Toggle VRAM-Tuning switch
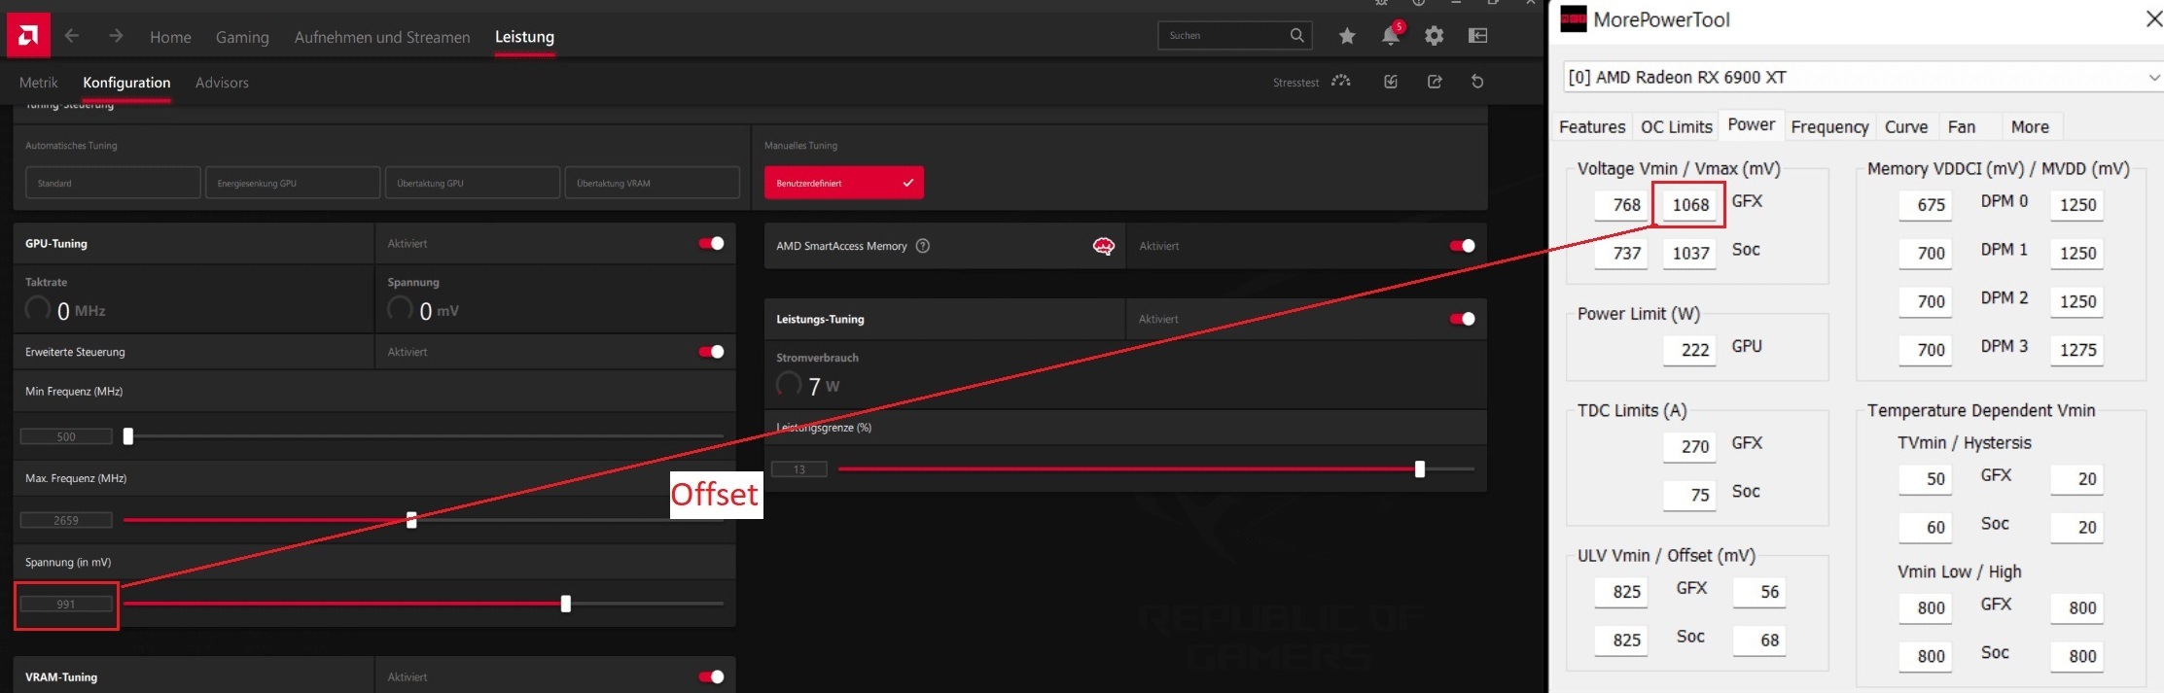 [x=711, y=676]
